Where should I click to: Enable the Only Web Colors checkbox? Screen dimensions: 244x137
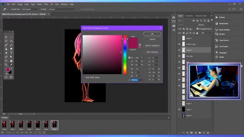[x=84, y=77]
